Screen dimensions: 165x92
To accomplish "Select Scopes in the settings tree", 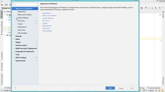I will pyautogui.click(x=20, y=24).
